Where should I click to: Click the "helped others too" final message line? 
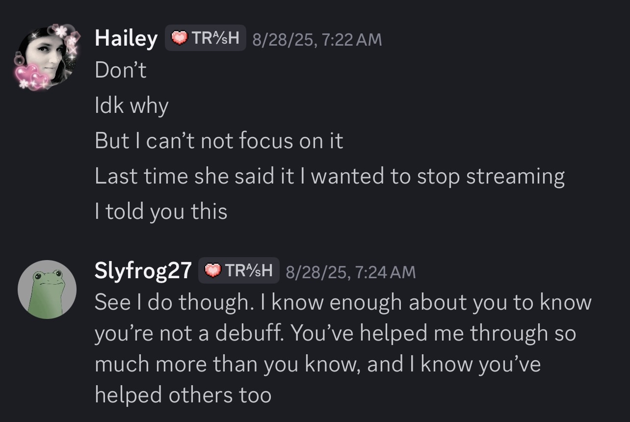[x=183, y=395]
